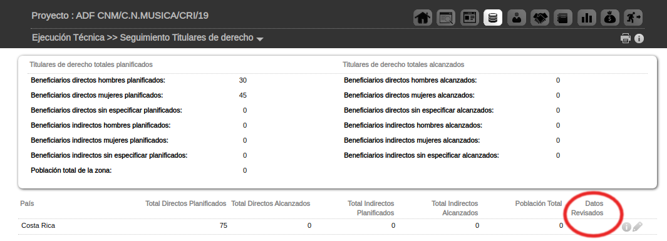The image size is (667, 241).
Task: View the bar chart statistics icon
Action: (x=587, y=18)
